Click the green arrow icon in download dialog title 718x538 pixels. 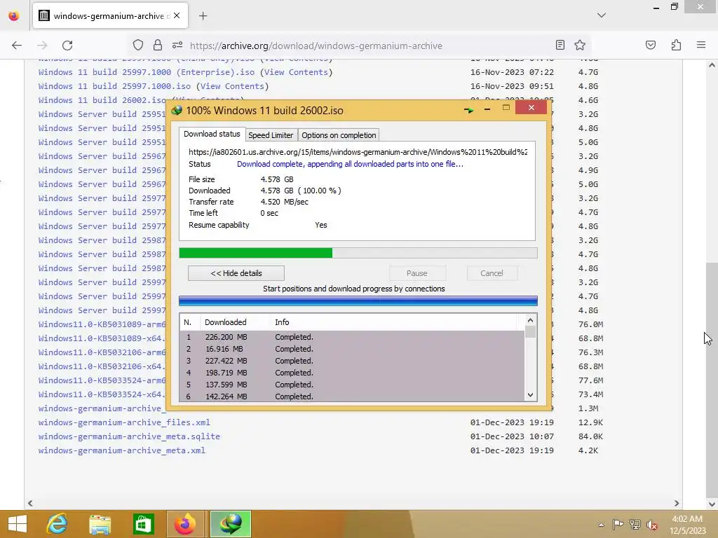[468, 110]
